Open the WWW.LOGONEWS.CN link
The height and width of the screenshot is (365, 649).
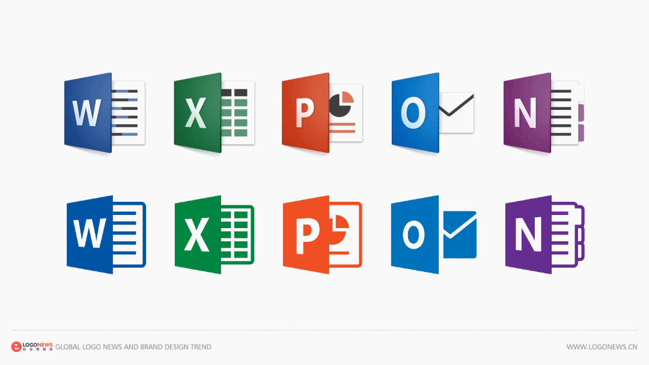(602, 347)
